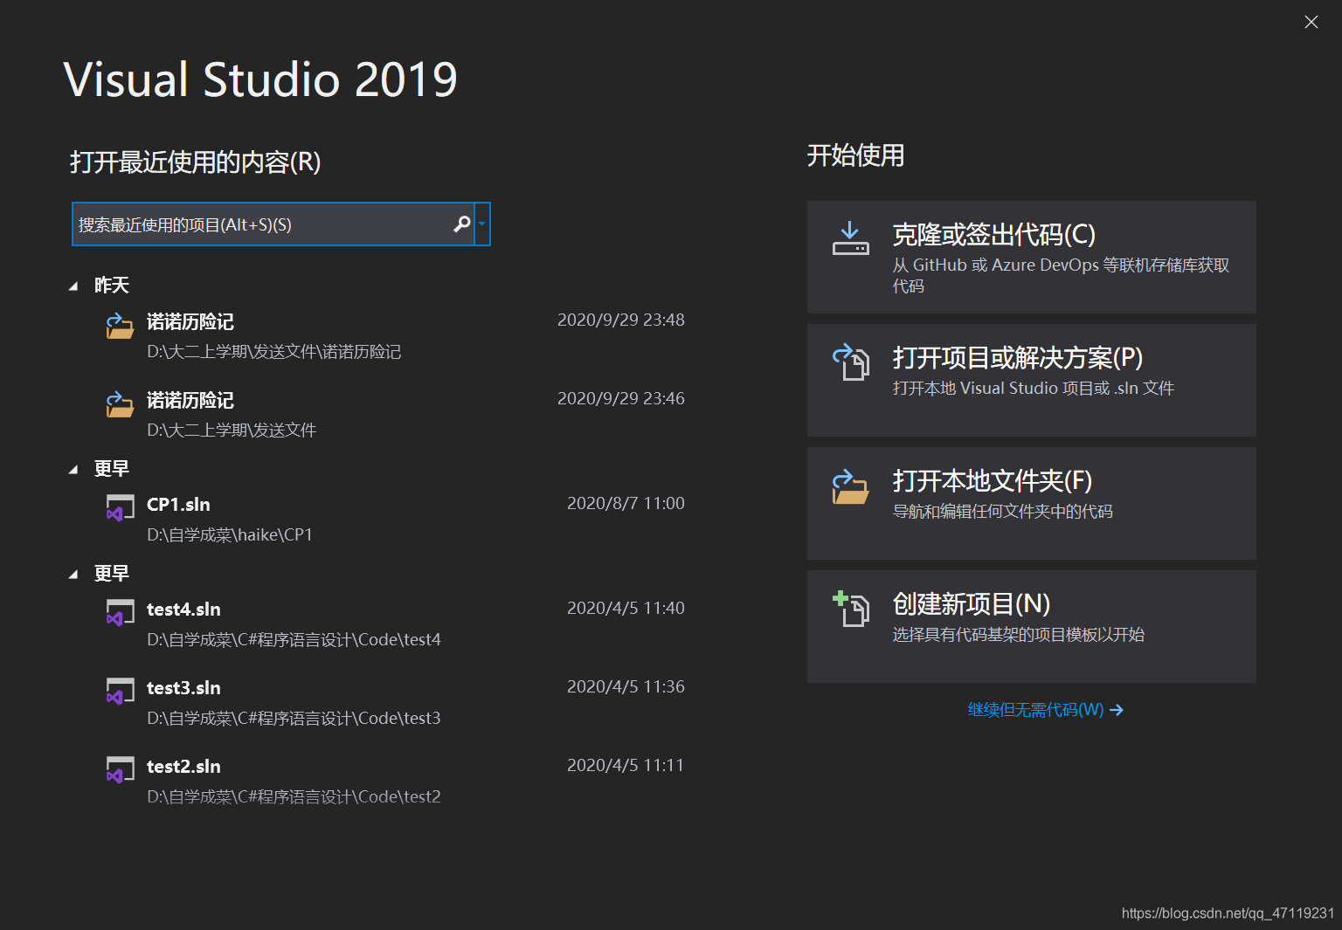Click path ending in Code\test4
This screenshot has width=1342, height=930.
pos(294,640)
